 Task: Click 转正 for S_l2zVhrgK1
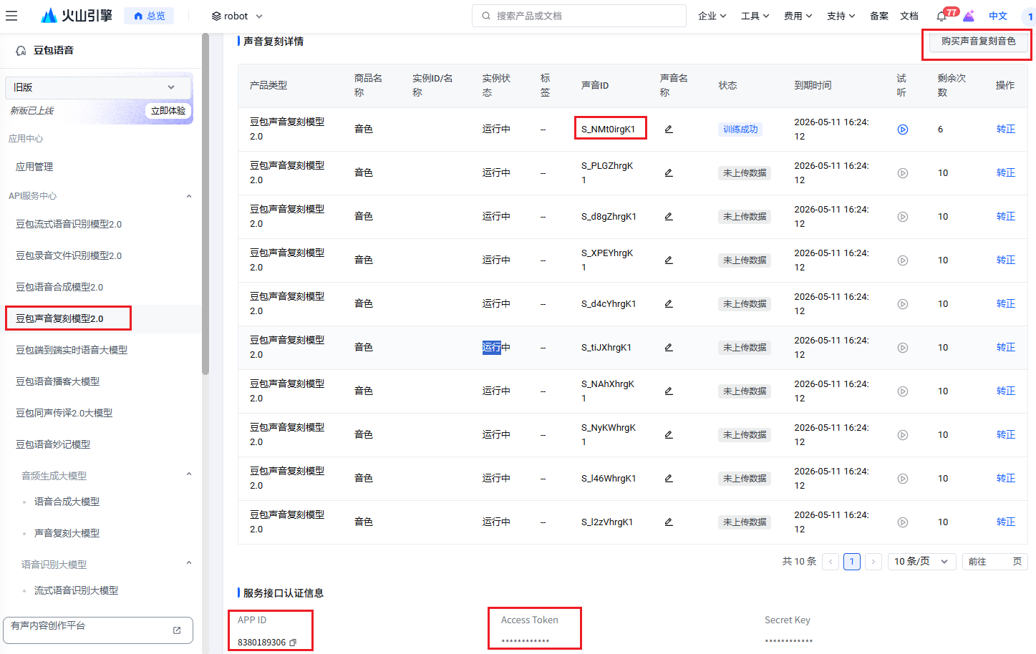click(x=1005, y=522)
